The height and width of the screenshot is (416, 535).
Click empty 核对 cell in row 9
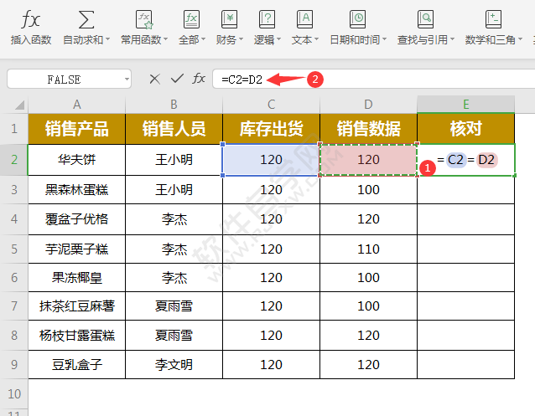(465, 365)
